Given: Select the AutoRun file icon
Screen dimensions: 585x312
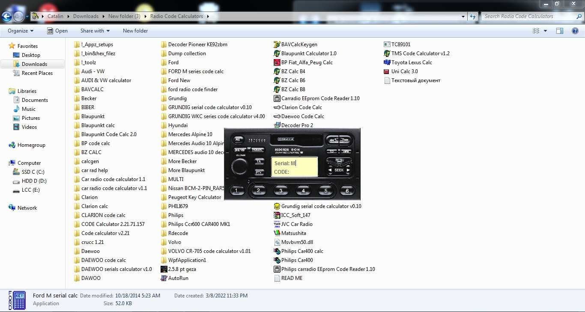Looking at the screenshot, I should (x=164, y=278).
